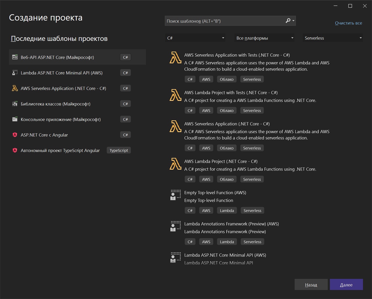
Task: Select Lambda Annotations Framework (Preview) (AWS) title
Action: tap(232, 224)
